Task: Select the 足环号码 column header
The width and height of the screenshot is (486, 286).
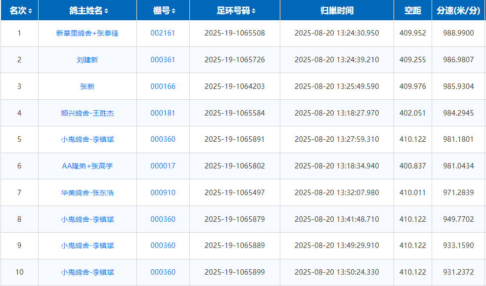Action: tap(234, 10)
